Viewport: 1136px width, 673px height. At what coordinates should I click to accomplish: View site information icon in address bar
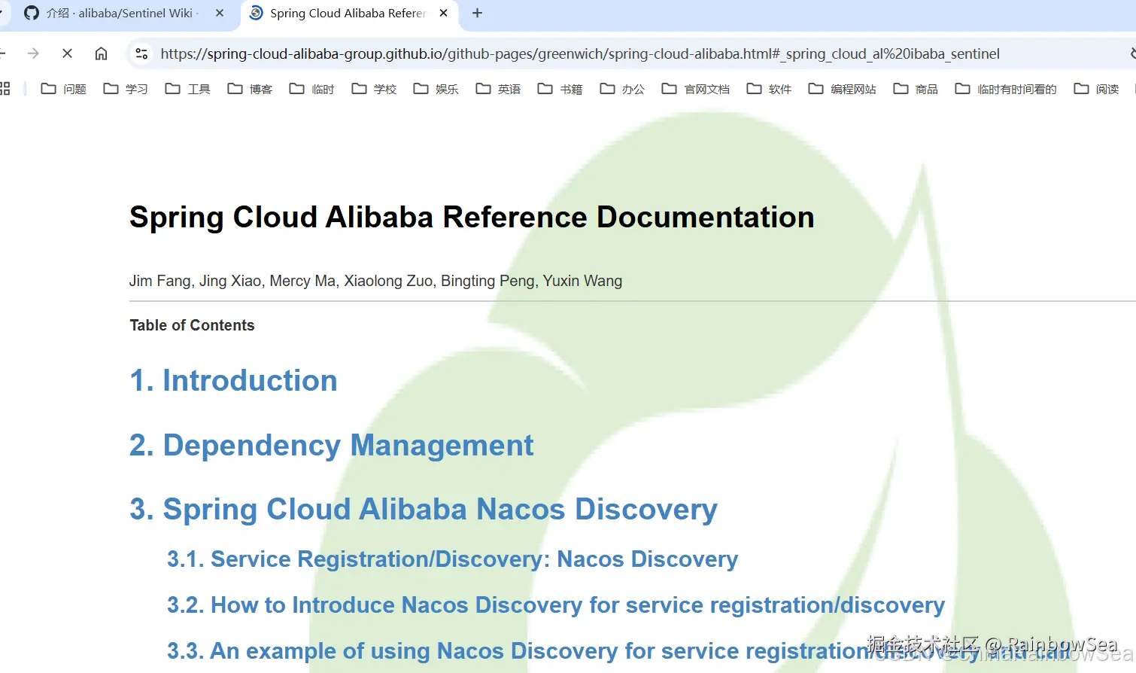pyautogui.click(x=141, y=53)
